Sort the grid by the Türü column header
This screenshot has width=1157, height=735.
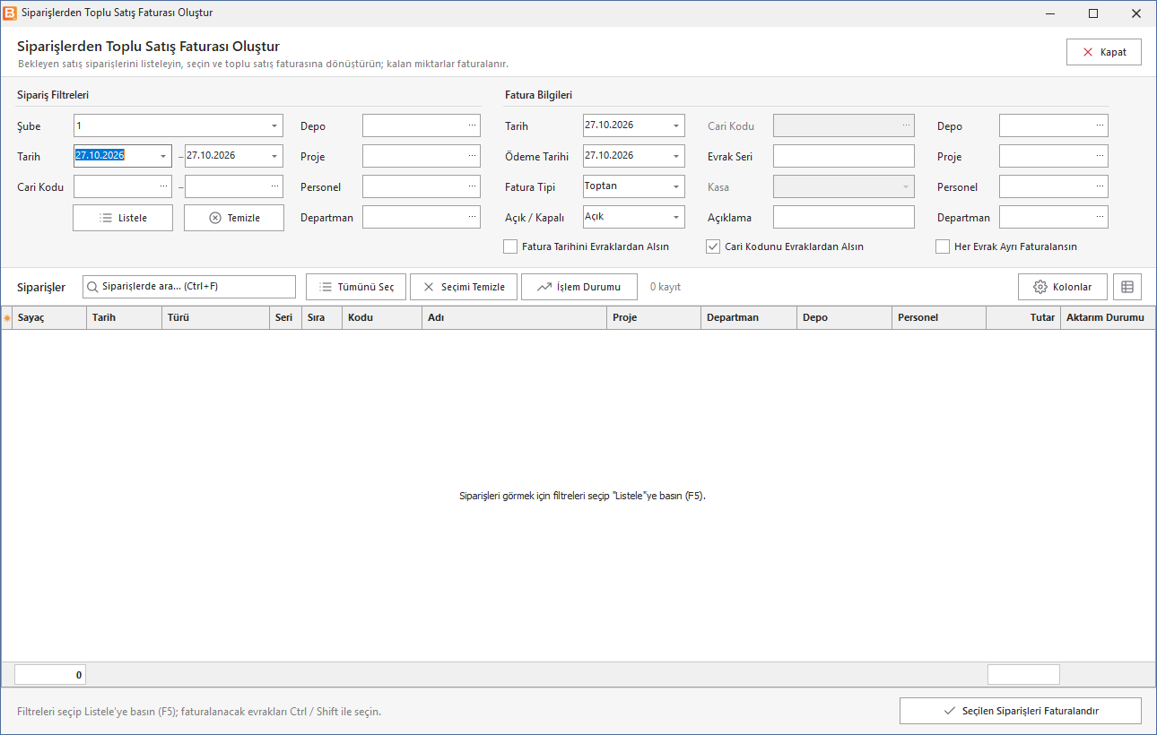(215, 317)
